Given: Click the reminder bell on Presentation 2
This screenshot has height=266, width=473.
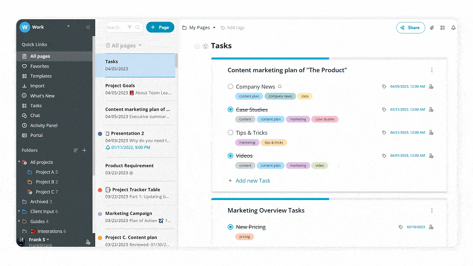Looking at the screenshot, I should tap(108, 147).
